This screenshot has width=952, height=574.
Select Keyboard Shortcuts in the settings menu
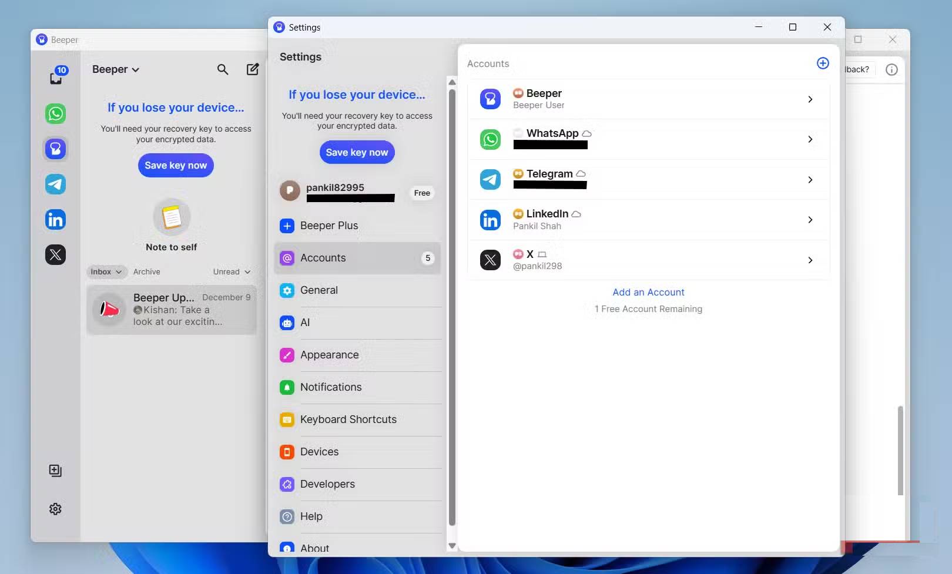348,419
